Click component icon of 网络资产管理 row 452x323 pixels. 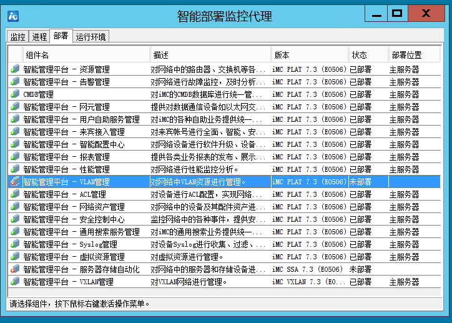pos(15,207)
